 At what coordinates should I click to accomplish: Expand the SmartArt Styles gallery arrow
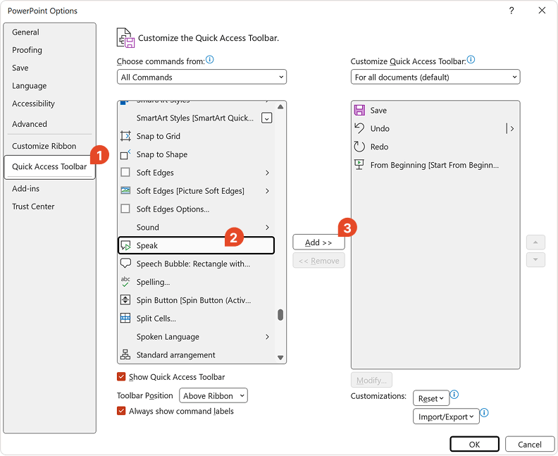click(267, 118)
